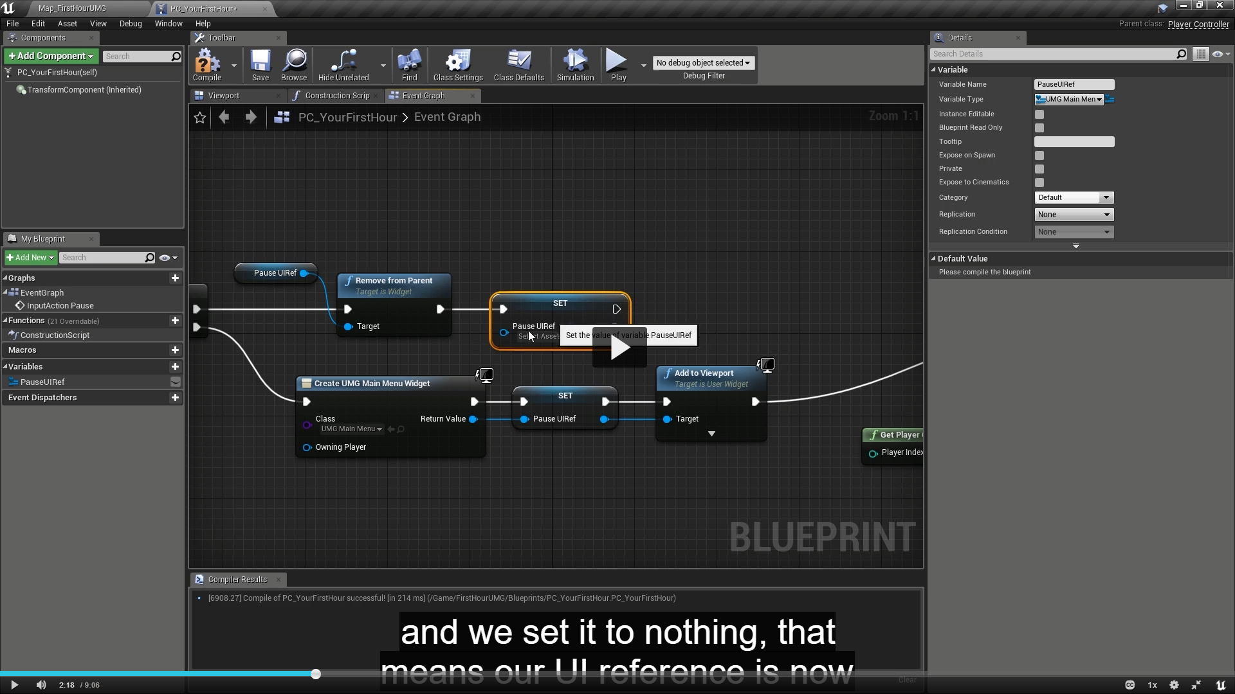This screenshot has width=1235, height=694.
Task: Enable the Instance Editable checkbox
Action: coord(1039,114)
